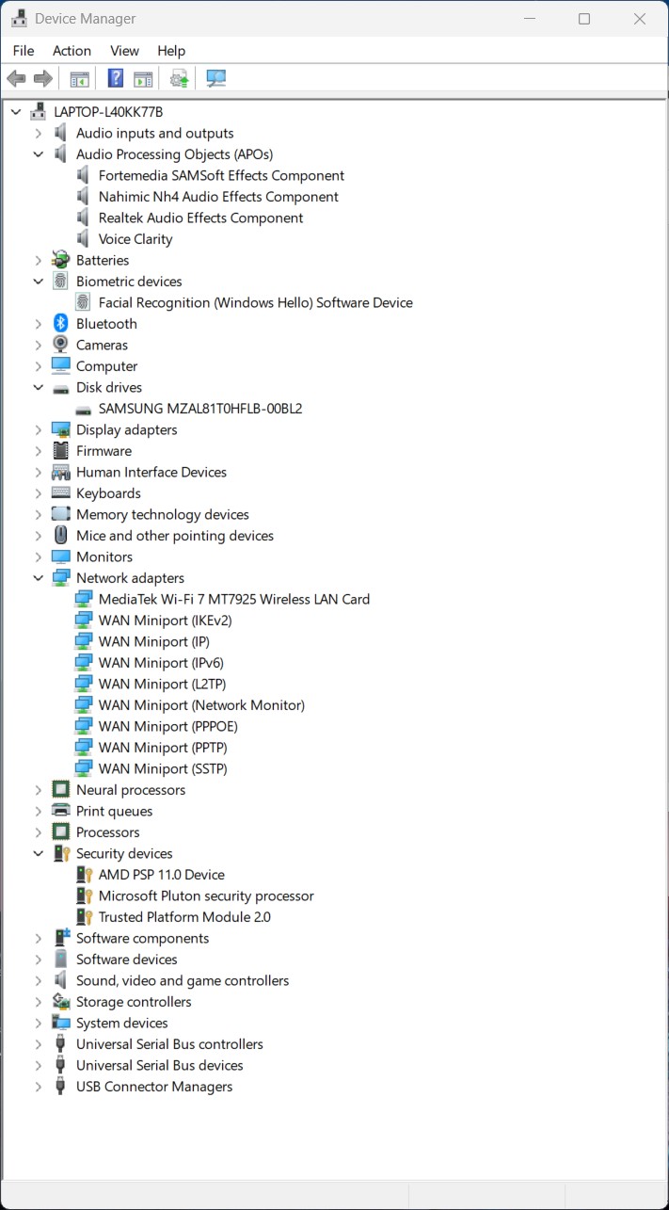
Task: Click the mouse icon for pointing devices
Action: 61,536
